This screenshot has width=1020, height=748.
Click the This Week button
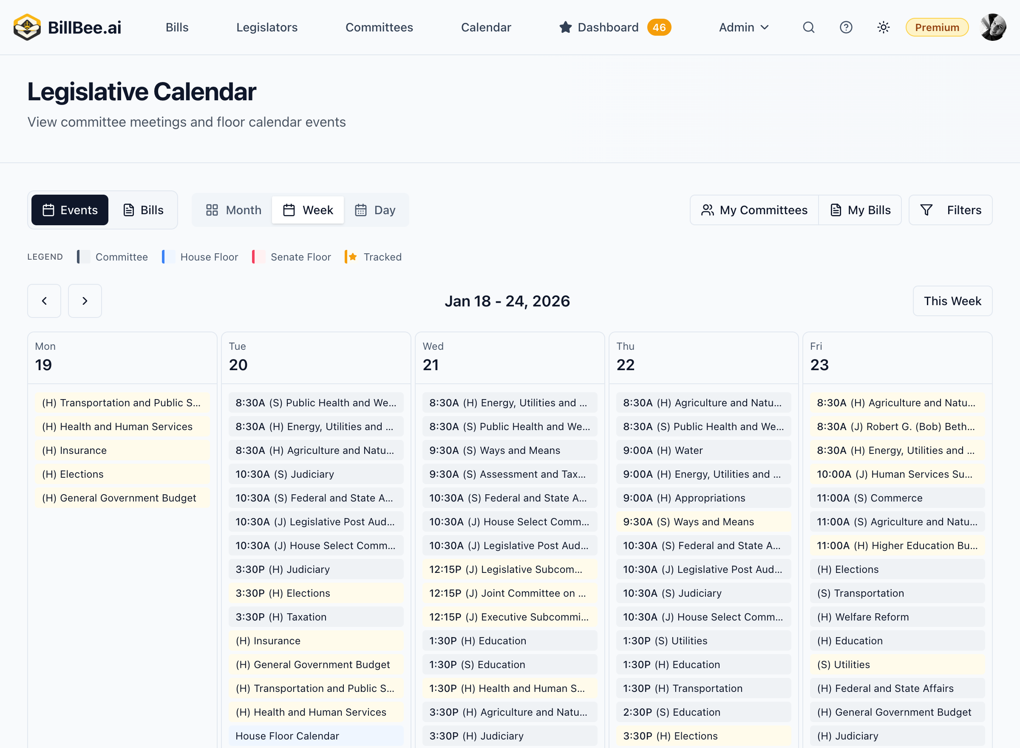pos(952,300)
